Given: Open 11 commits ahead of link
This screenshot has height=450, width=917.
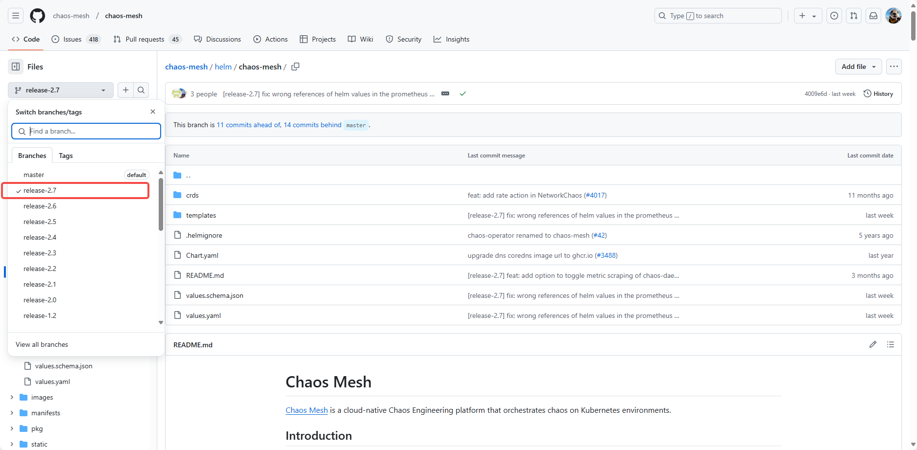Looking at the screenshot, I should click(248, 125).
